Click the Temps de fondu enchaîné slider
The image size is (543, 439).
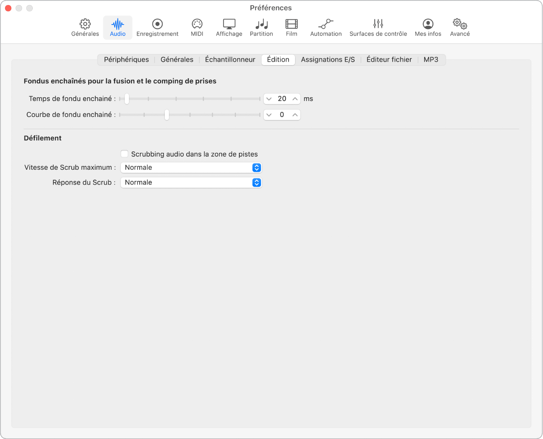(x=190, y=99)
